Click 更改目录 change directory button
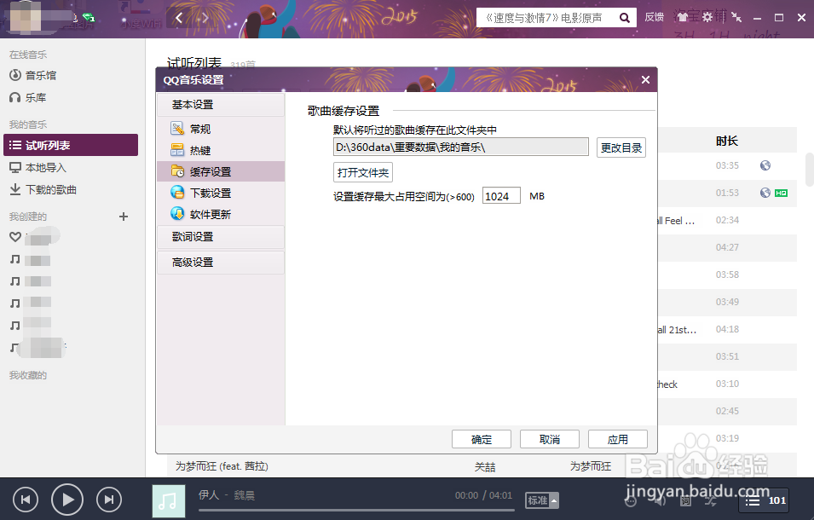This screenshot has height=520, width=814. coord(621,148)
